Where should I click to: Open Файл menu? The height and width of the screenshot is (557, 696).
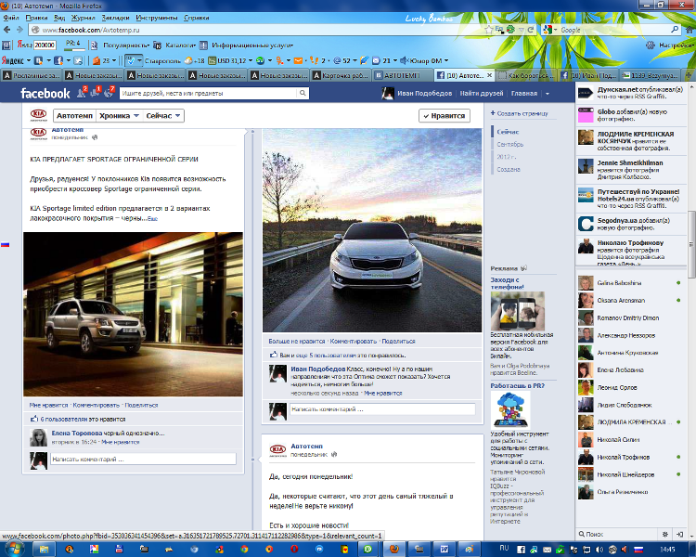click(10, 18)
